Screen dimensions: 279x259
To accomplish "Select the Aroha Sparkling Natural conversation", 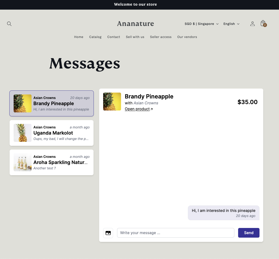I will pos(51,162).
